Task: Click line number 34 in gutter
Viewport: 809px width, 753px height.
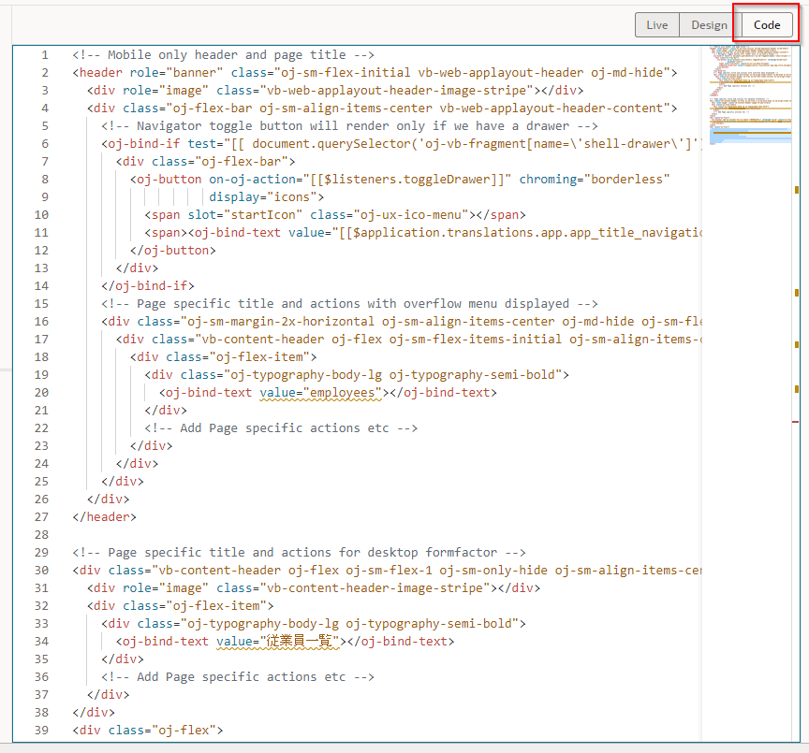Action: pos(40,642)
